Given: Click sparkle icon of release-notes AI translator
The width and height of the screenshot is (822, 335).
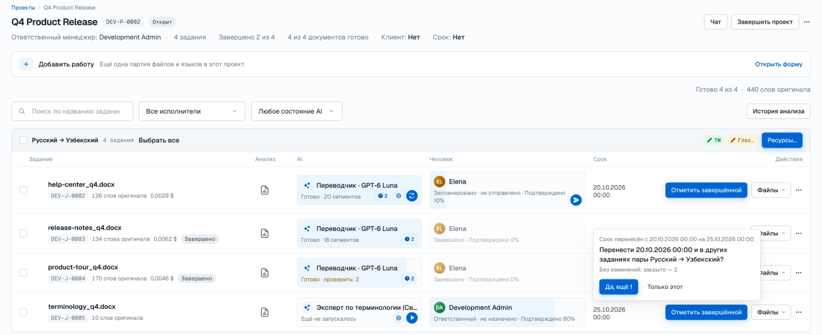Looking at the screenshot, I should pyautogui.click(x=307, y=228).
